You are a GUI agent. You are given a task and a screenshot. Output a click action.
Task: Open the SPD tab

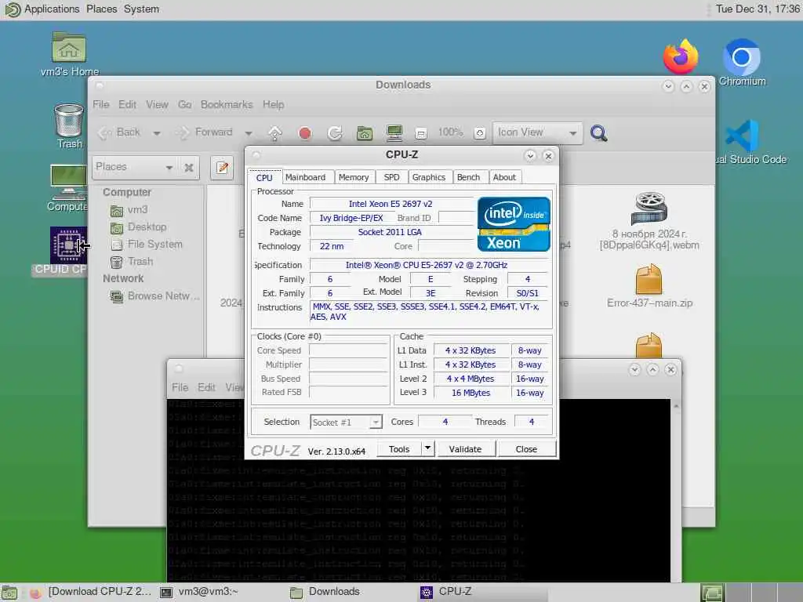(392, 177)
